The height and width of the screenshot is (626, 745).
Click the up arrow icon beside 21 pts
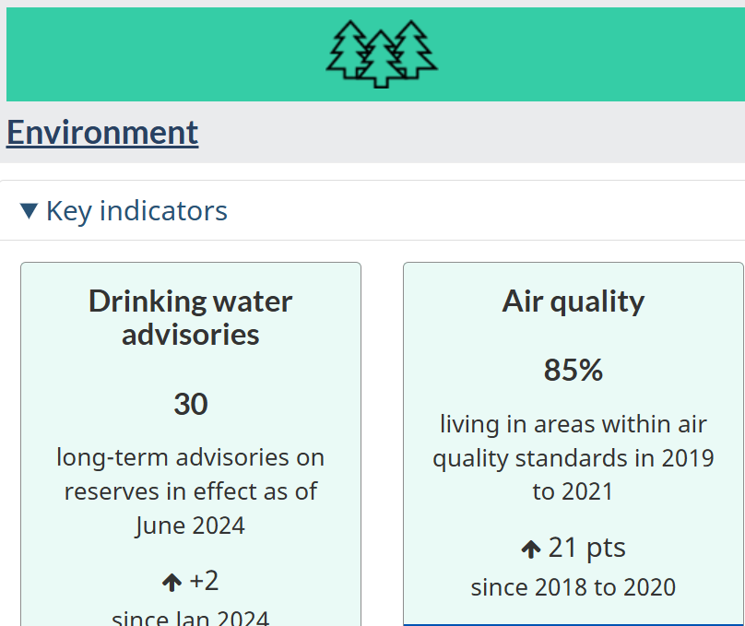(x=531, y=549)
